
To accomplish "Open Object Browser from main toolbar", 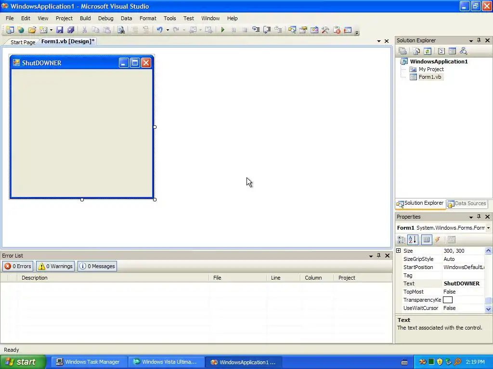I will (314, 30).
